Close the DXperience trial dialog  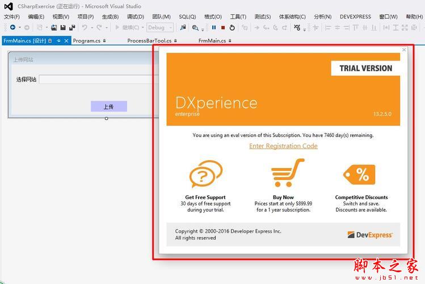(404, 50)
